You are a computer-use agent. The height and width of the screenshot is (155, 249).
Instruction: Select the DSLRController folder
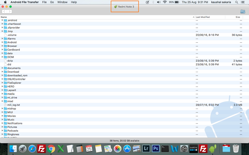click(125, 79)
